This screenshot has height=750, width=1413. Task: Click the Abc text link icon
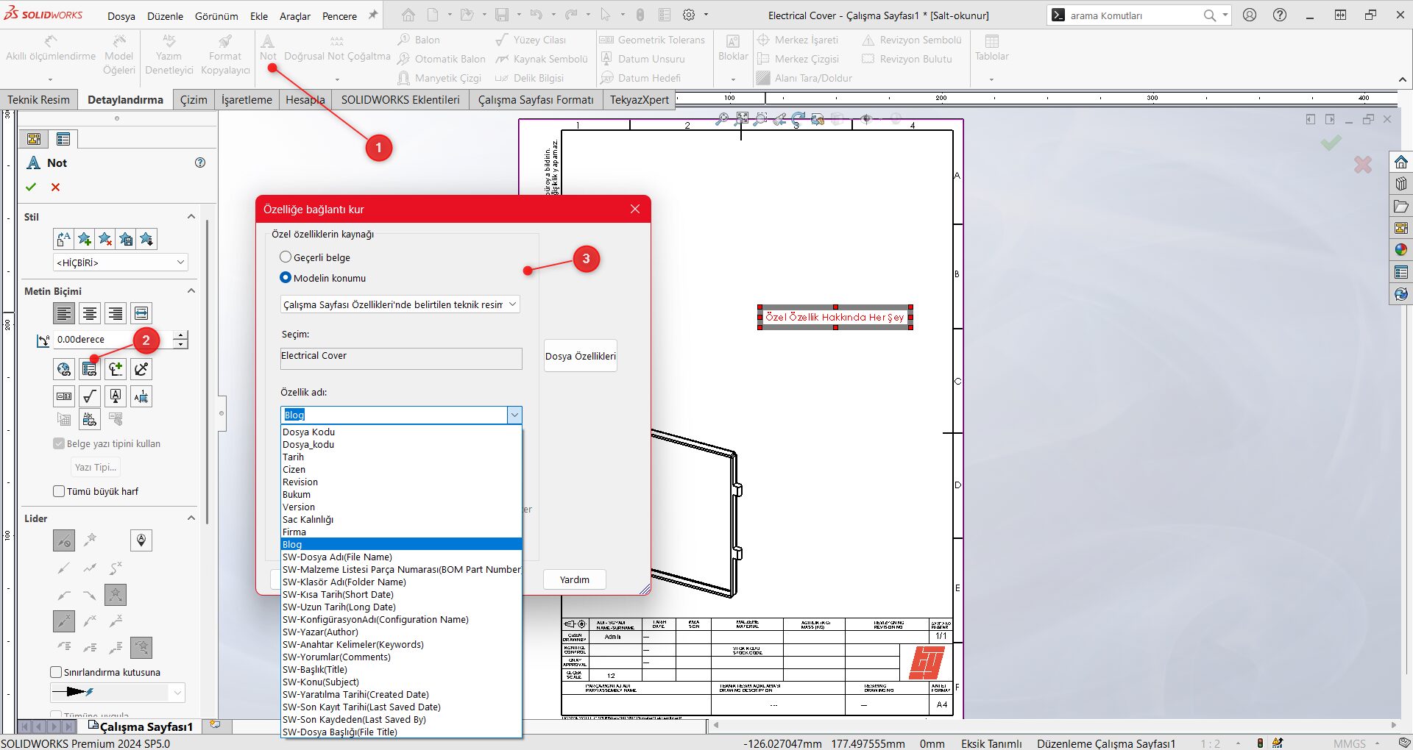pos(89,420)
